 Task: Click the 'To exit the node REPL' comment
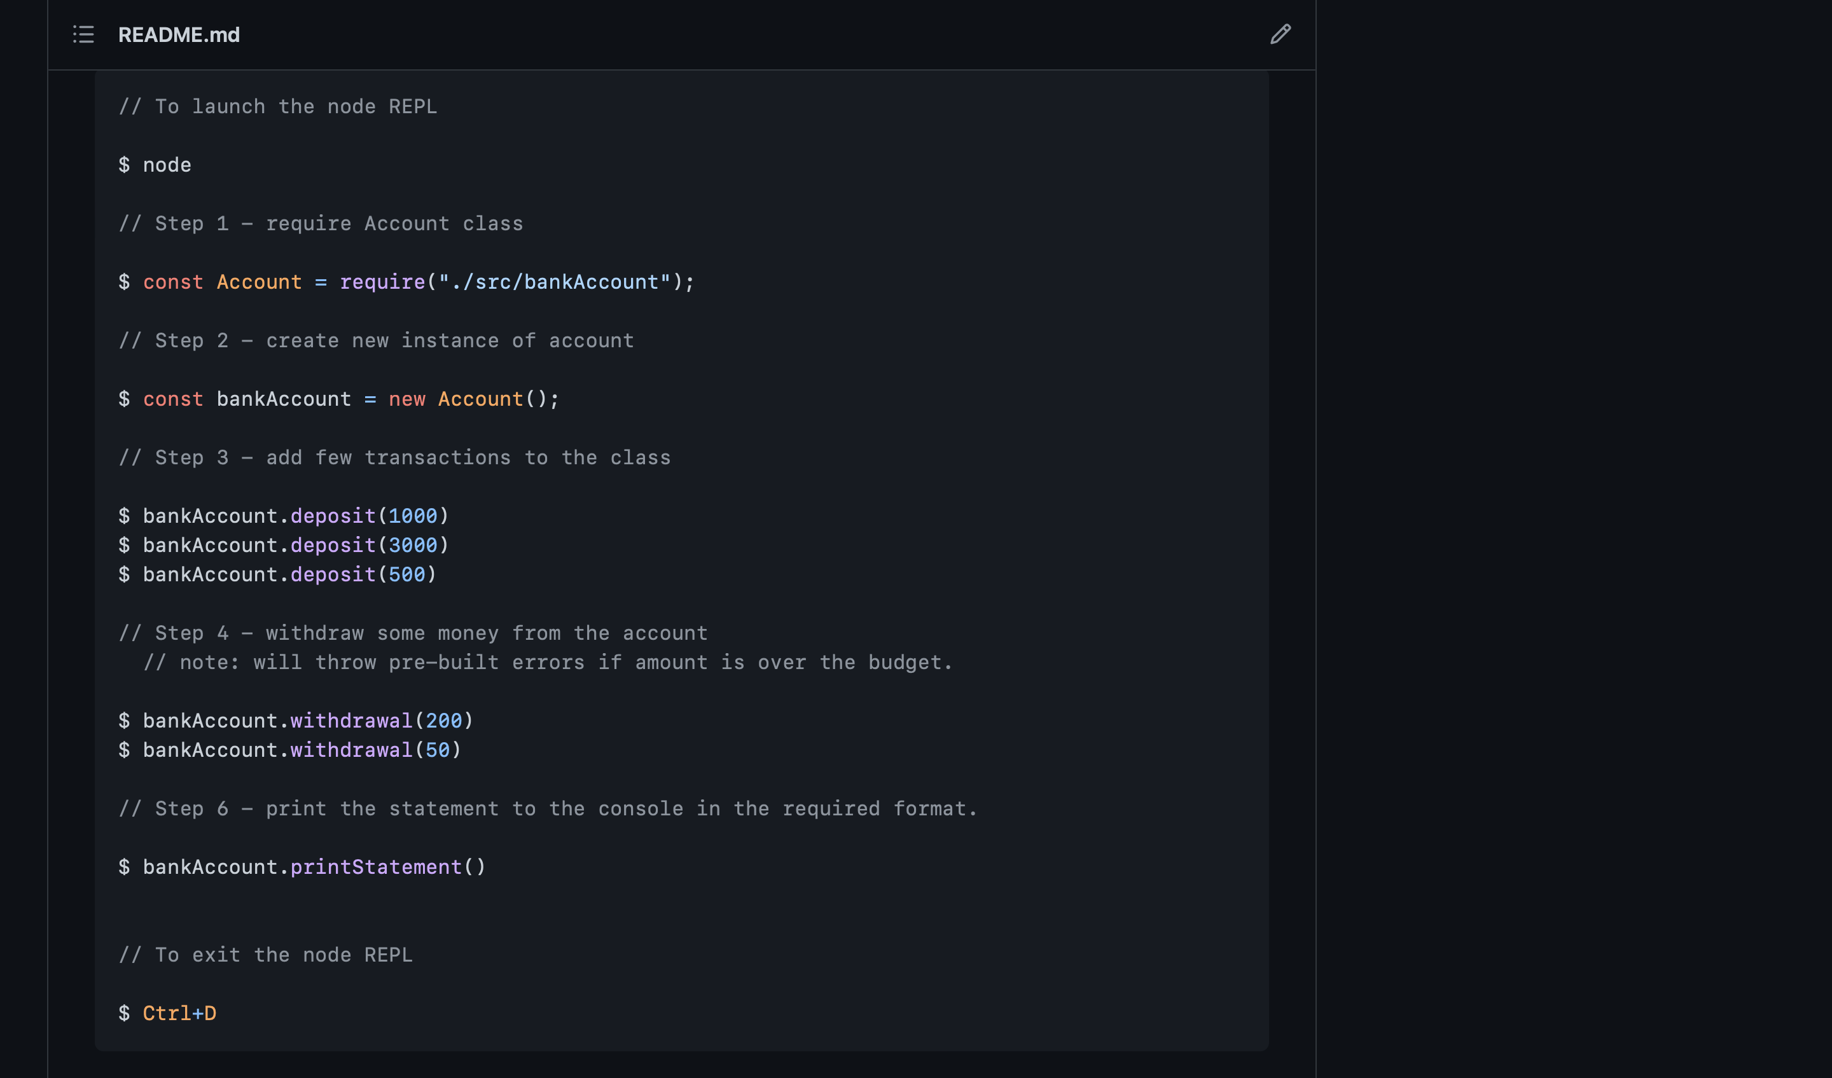point(265,955)
